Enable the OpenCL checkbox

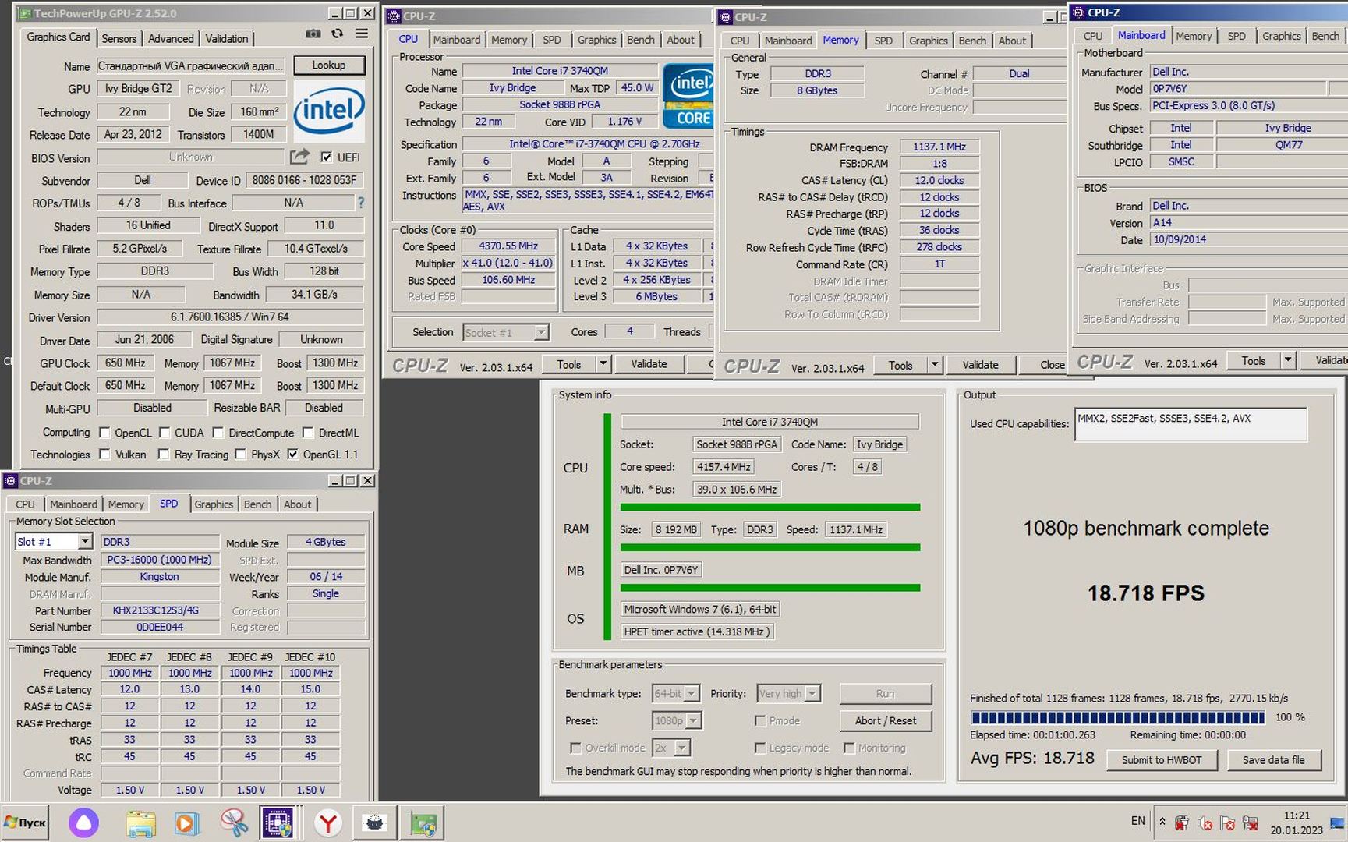pyautogui.click(x=104, y=433)
